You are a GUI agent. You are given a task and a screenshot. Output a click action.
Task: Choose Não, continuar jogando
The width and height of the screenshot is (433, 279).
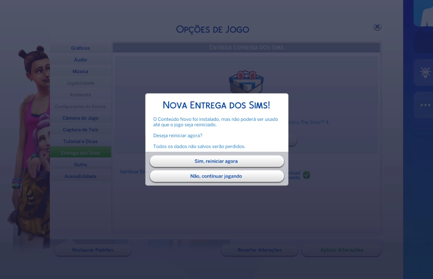[x=217, y=176]
